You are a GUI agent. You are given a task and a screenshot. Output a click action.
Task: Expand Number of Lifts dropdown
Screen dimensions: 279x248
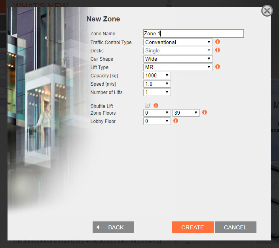pos(157,92)
